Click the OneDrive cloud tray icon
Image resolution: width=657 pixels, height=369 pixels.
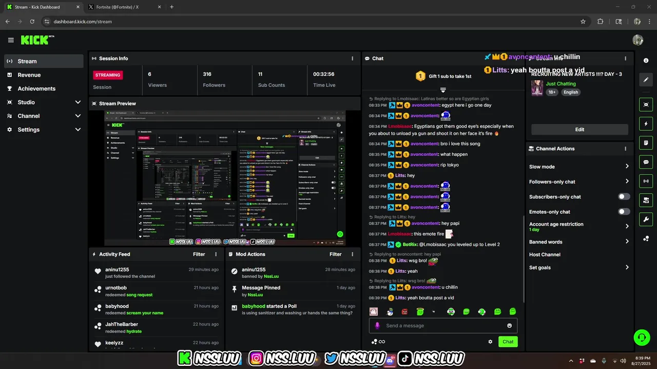point(593,361)
